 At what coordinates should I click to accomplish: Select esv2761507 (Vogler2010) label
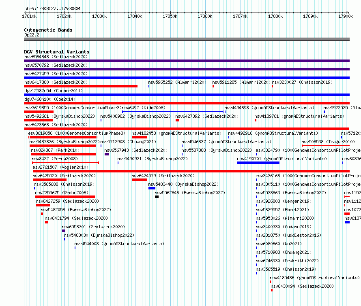click(60, 167)
